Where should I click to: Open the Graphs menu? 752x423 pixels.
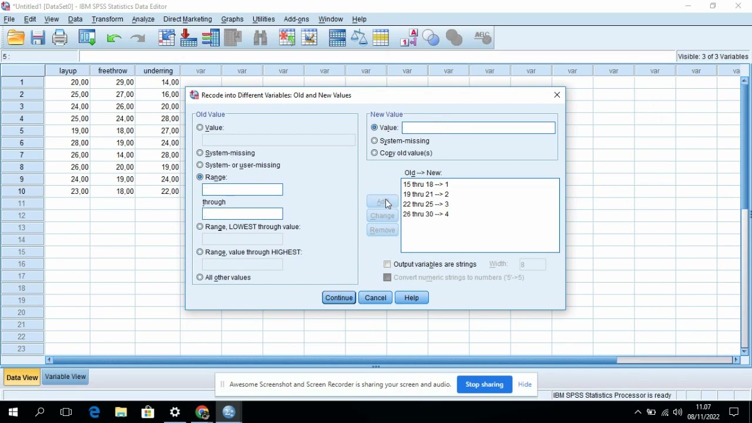coord(233,19)
